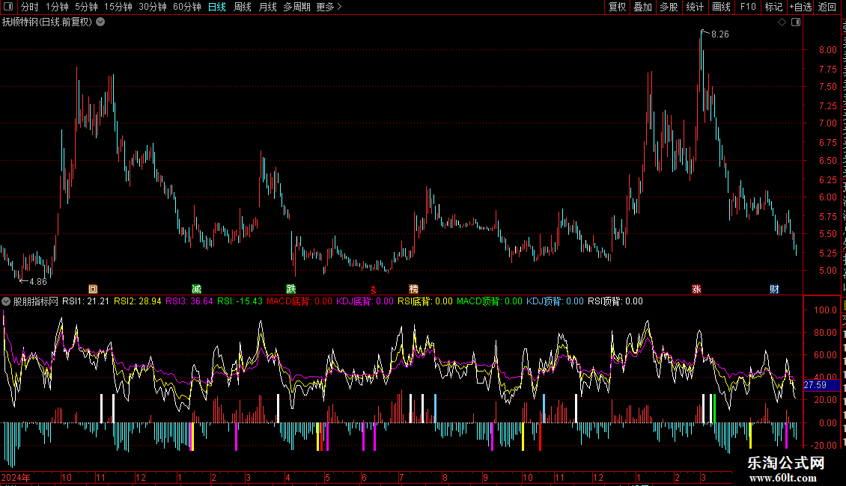The height and width of the screenshot is (486, 846).
Task: Click the 27.59 current value tag
Action: click(821, 385)
